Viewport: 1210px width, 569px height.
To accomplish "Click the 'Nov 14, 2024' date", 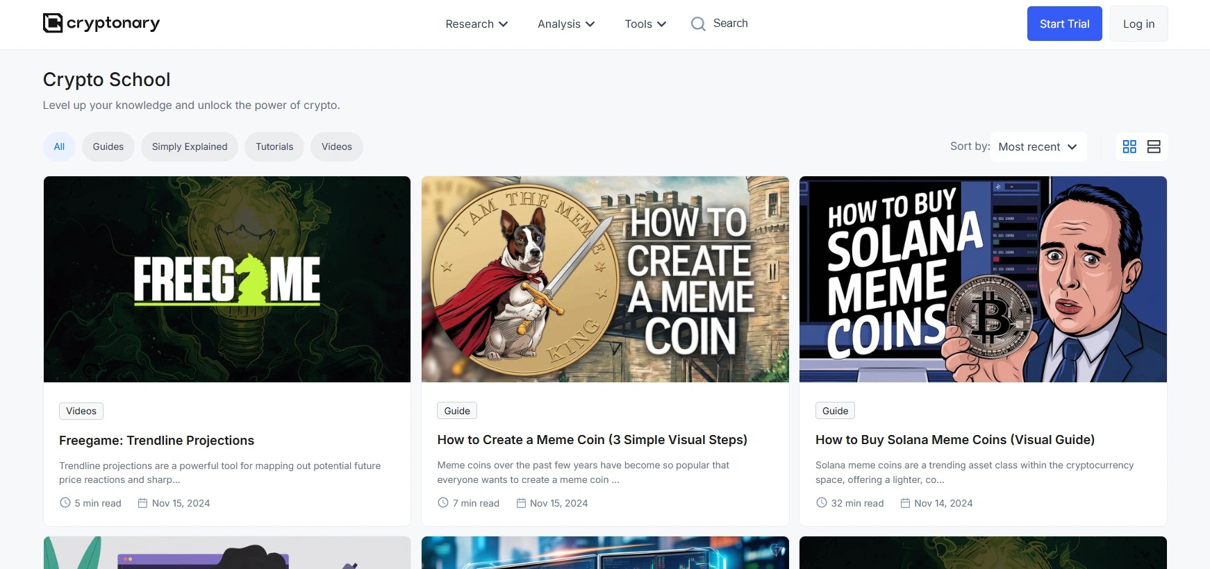I will (x=943, y=503).
